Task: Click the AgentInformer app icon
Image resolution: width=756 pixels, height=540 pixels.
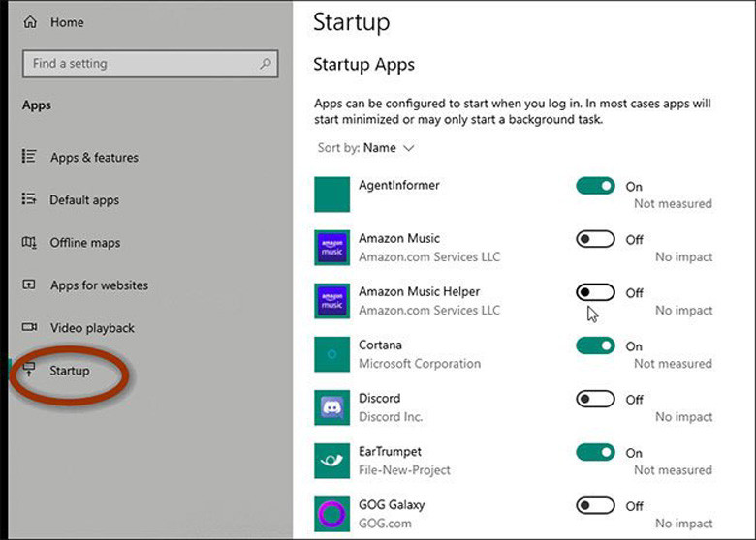Action: pyautogui.click(x=331, y=195)
